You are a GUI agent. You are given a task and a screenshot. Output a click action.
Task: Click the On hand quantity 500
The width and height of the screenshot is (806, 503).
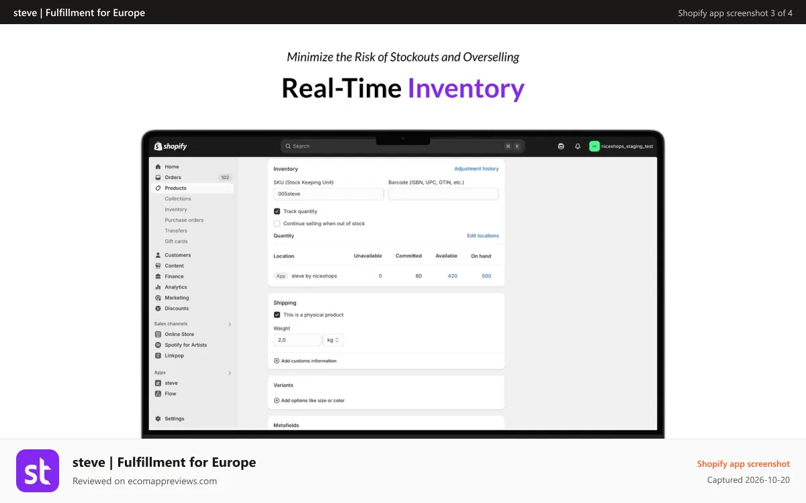(x=486, y=276)
